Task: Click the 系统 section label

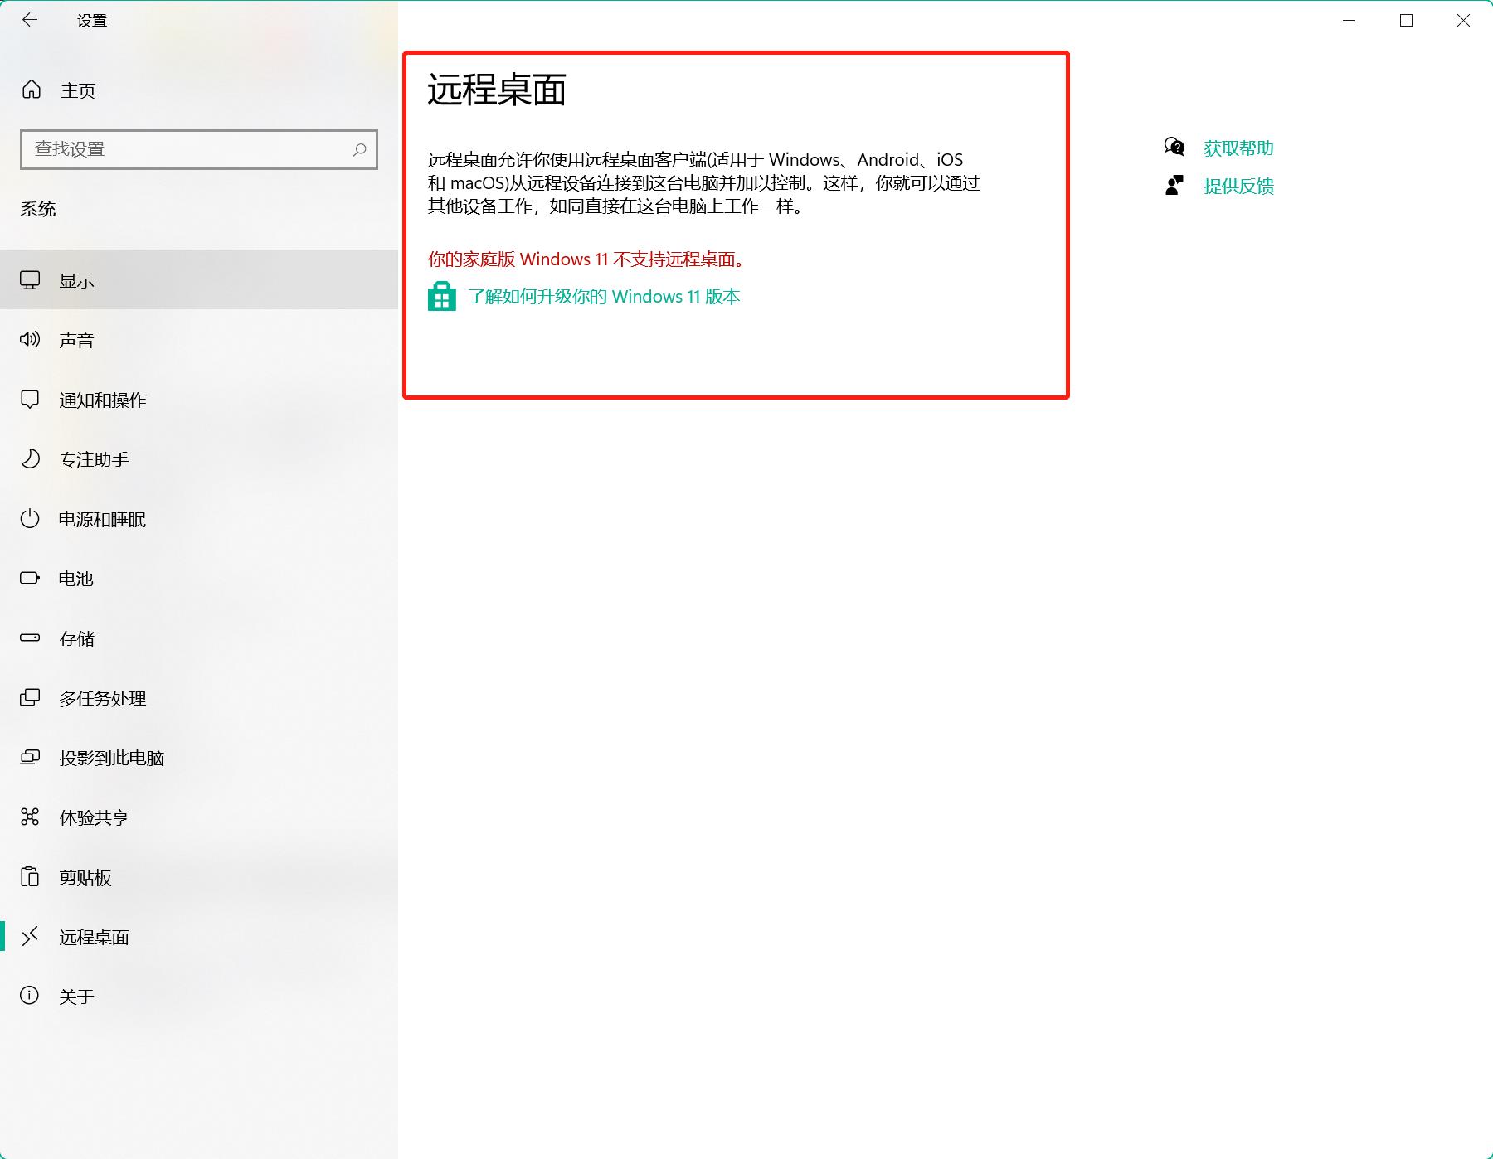Action: 38,209
